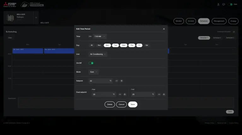Toggle Wednesday in the Day row
This screenshot has height=135, width=242.
124,45
